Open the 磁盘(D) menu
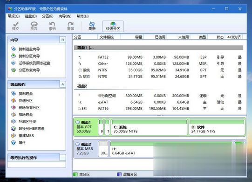 [x=31, y=16]
